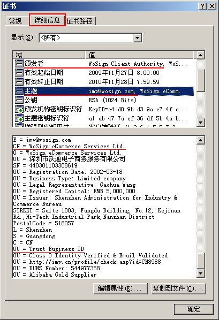Click field list scrollbar up arrow
The width and height of the screenshot is (219, 320).
click(x=201, y=55)
